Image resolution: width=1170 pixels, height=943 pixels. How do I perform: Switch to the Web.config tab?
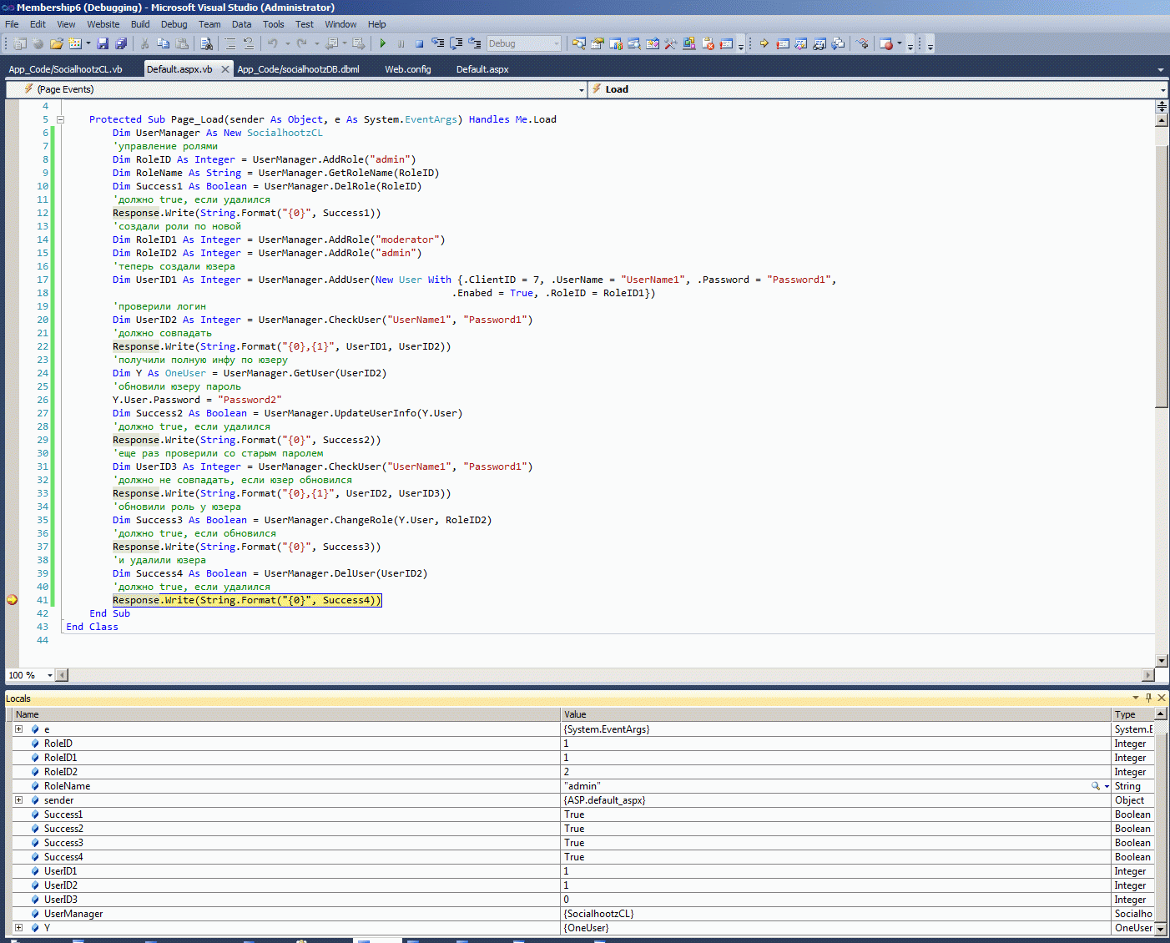tap(407, 69)
